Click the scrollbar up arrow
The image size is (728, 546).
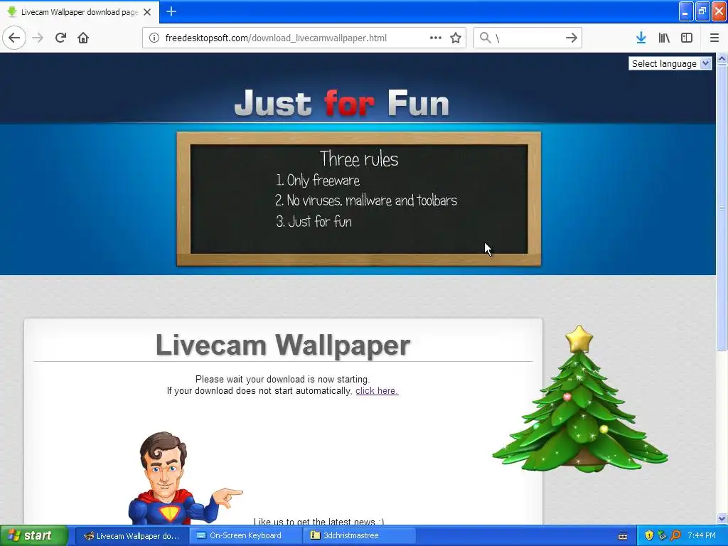(x=722, y=58)
